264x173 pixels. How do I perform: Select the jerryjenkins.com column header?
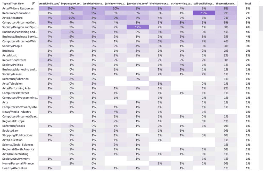coord(138,4)
